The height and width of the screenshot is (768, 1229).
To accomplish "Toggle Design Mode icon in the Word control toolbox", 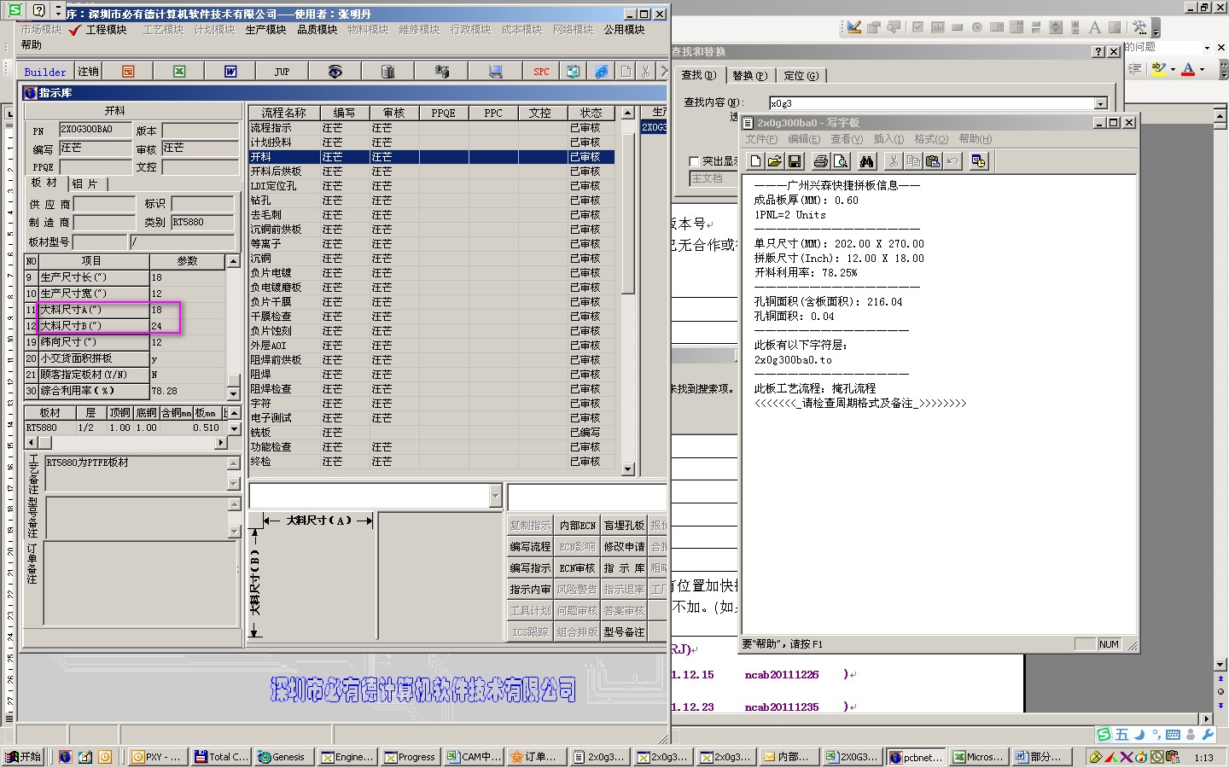I will [x=853, y=28].
